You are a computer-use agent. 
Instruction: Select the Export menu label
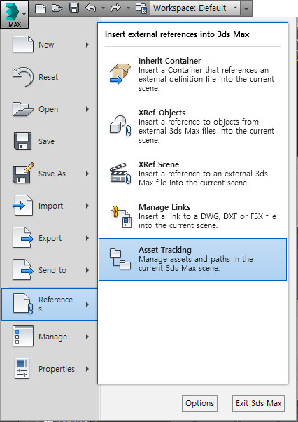point(50,238)
